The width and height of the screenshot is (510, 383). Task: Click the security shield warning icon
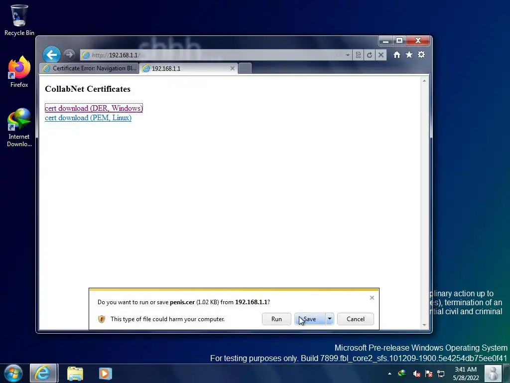tap(102, 319)
